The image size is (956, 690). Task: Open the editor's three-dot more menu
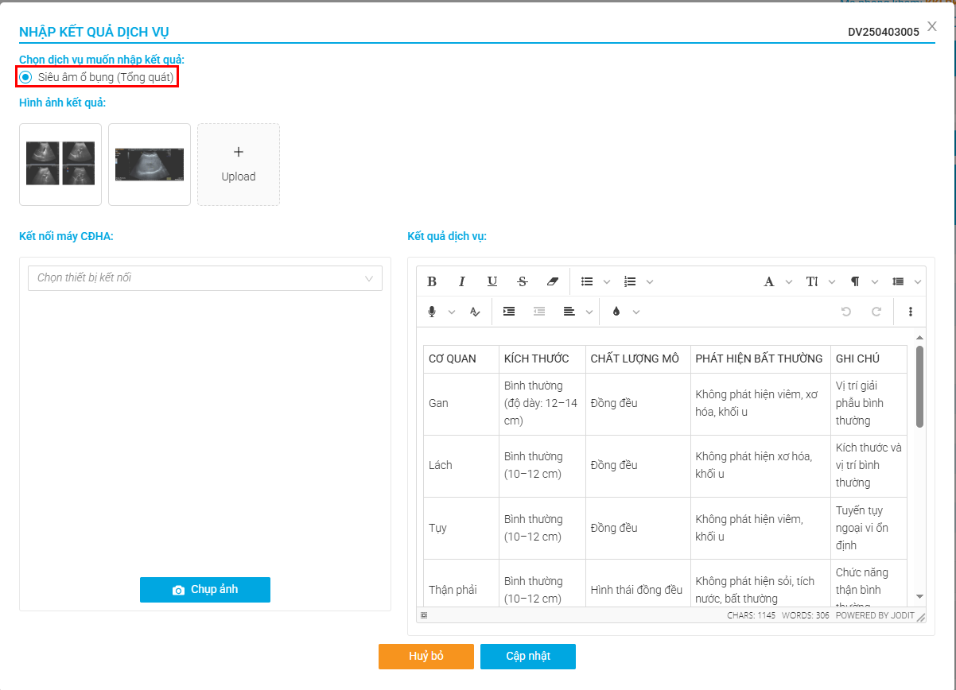[x=911, y=312]
